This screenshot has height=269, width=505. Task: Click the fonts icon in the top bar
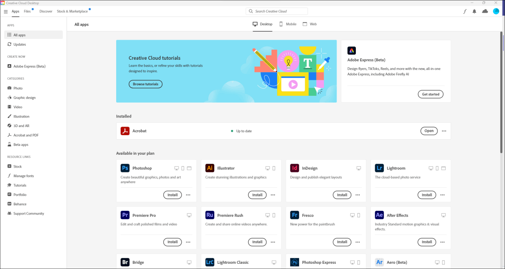coord(464,11)
